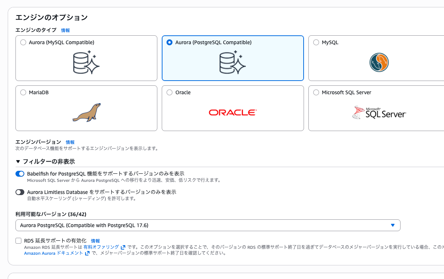Image resolution: width=444 pixels, height=279 pixels.
Task: Check the RDS 延長サポートの有効化 checkbox
Action: coord(18,241)
